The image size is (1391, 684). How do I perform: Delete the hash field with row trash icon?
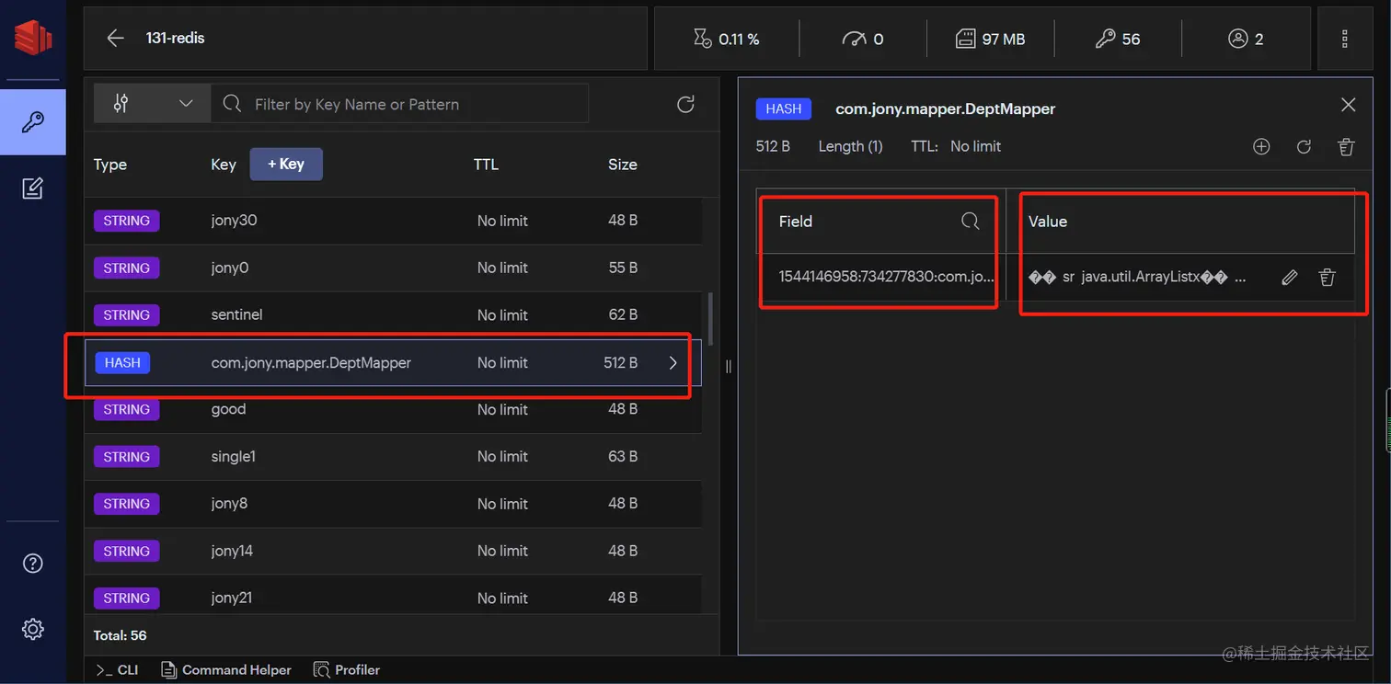point(1327,278)
